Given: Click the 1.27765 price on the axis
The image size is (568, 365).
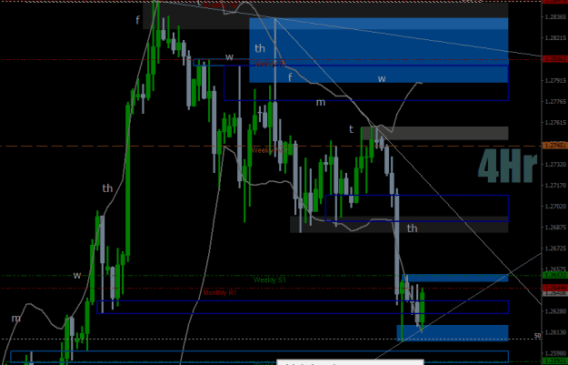Looking at the screenshot, I should 555,101.
